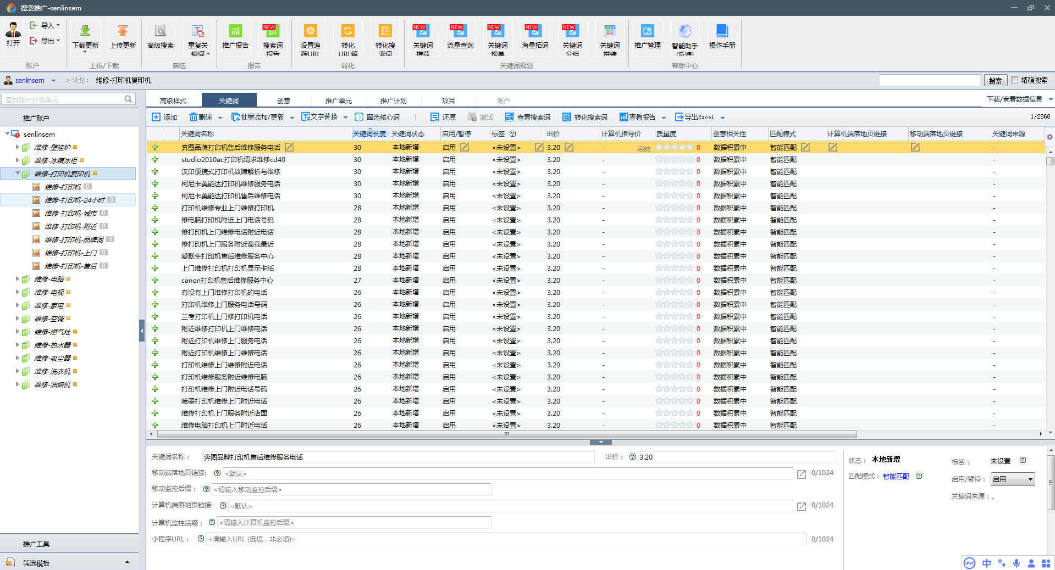This screenshot has height=570, width=1055.
Task: Click the 智能匹配 match mode link
Action: pyautogui.click(x=896, y=476)
